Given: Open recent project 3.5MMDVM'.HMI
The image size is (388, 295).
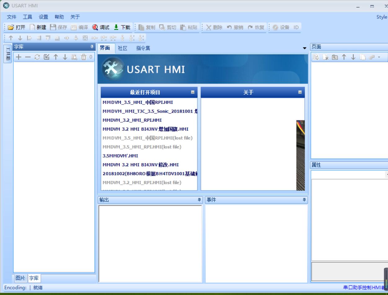Looking at the screenshot, I should click(x=121, y=156).
